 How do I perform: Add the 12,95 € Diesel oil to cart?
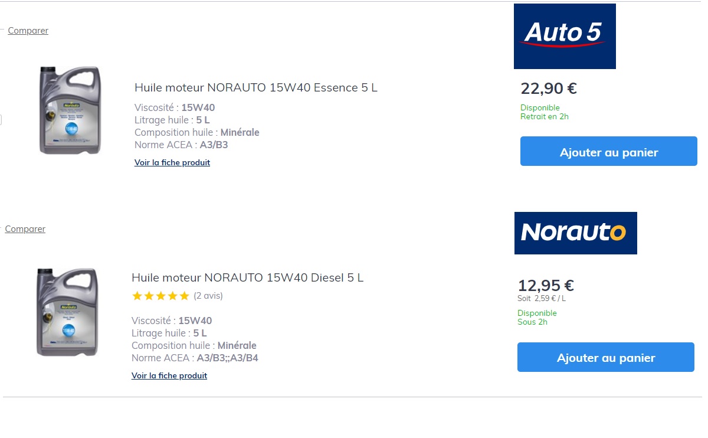tap(605, 357)
